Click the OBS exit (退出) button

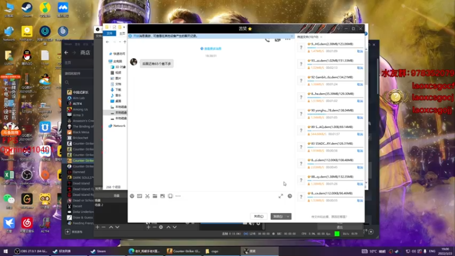coord(340,227)
